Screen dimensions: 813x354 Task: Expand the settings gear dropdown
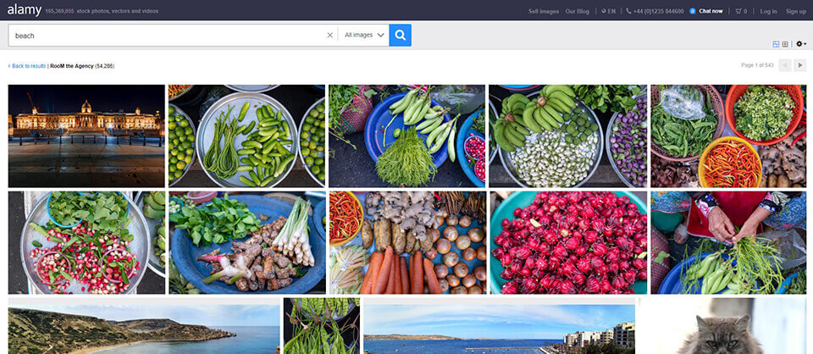tap(801, 44)
